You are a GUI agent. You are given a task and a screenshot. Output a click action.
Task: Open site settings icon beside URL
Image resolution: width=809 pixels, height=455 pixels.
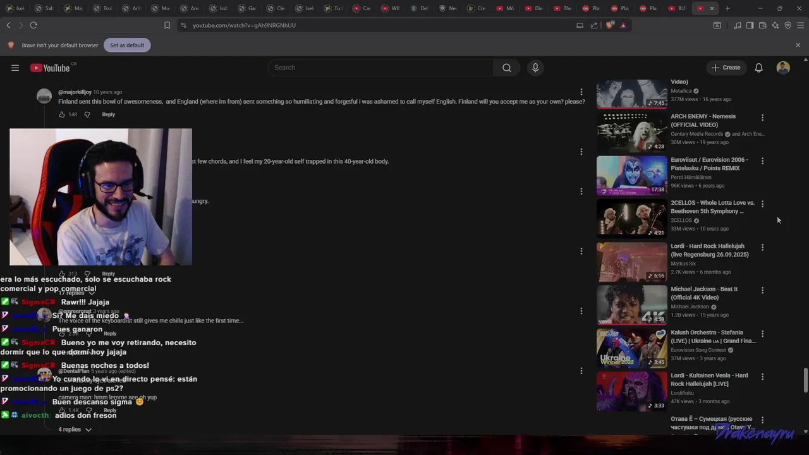click(x=183, y=25)
